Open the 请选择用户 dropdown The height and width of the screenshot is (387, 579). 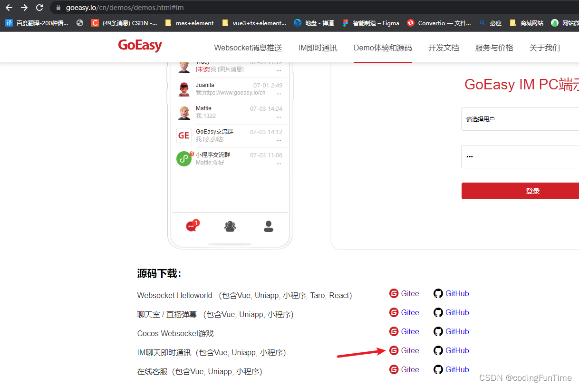520,119
